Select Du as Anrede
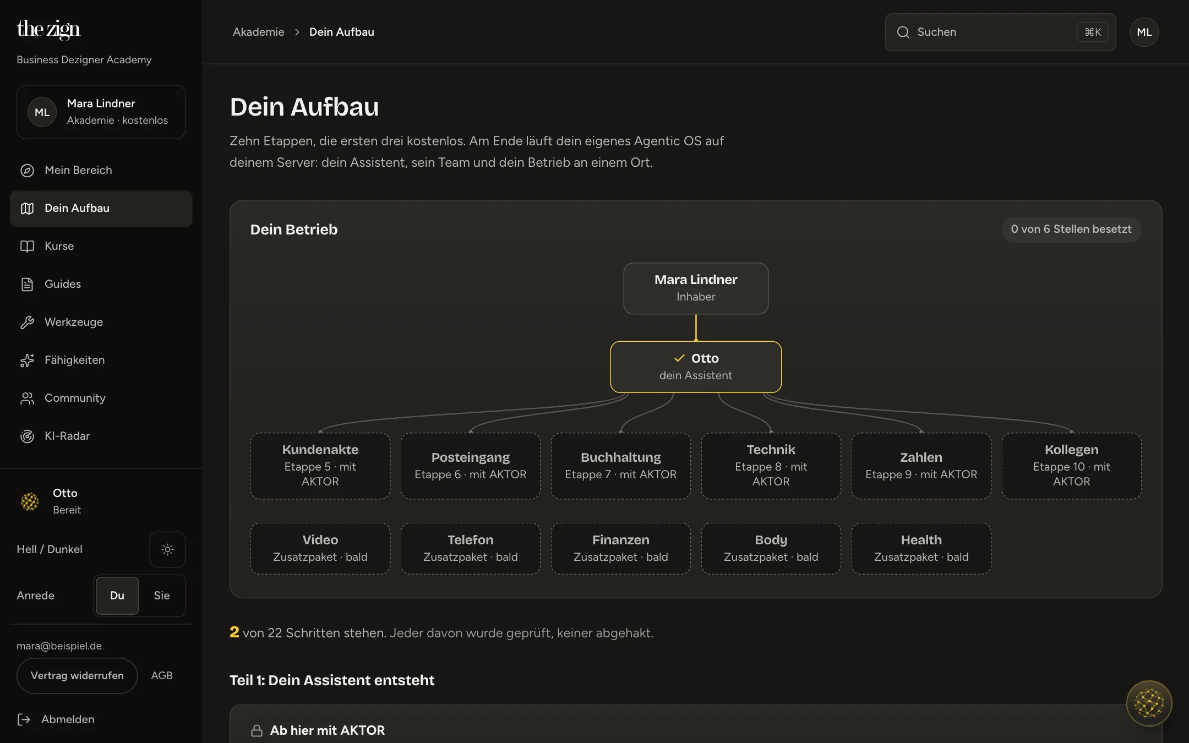Screen dimensions: 1189x743 (117, 596)
